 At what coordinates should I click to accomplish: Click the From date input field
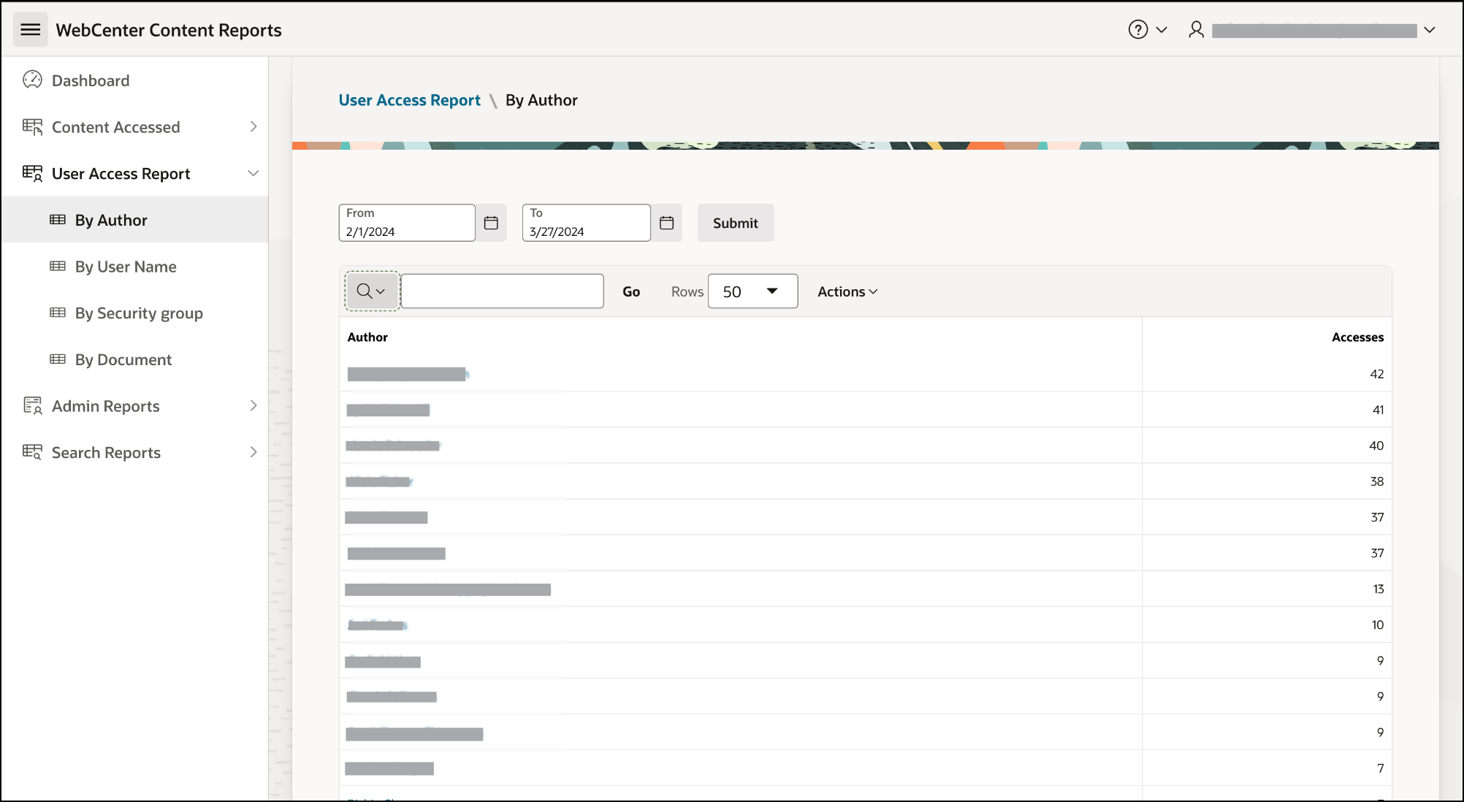click(x=407, y=223)
